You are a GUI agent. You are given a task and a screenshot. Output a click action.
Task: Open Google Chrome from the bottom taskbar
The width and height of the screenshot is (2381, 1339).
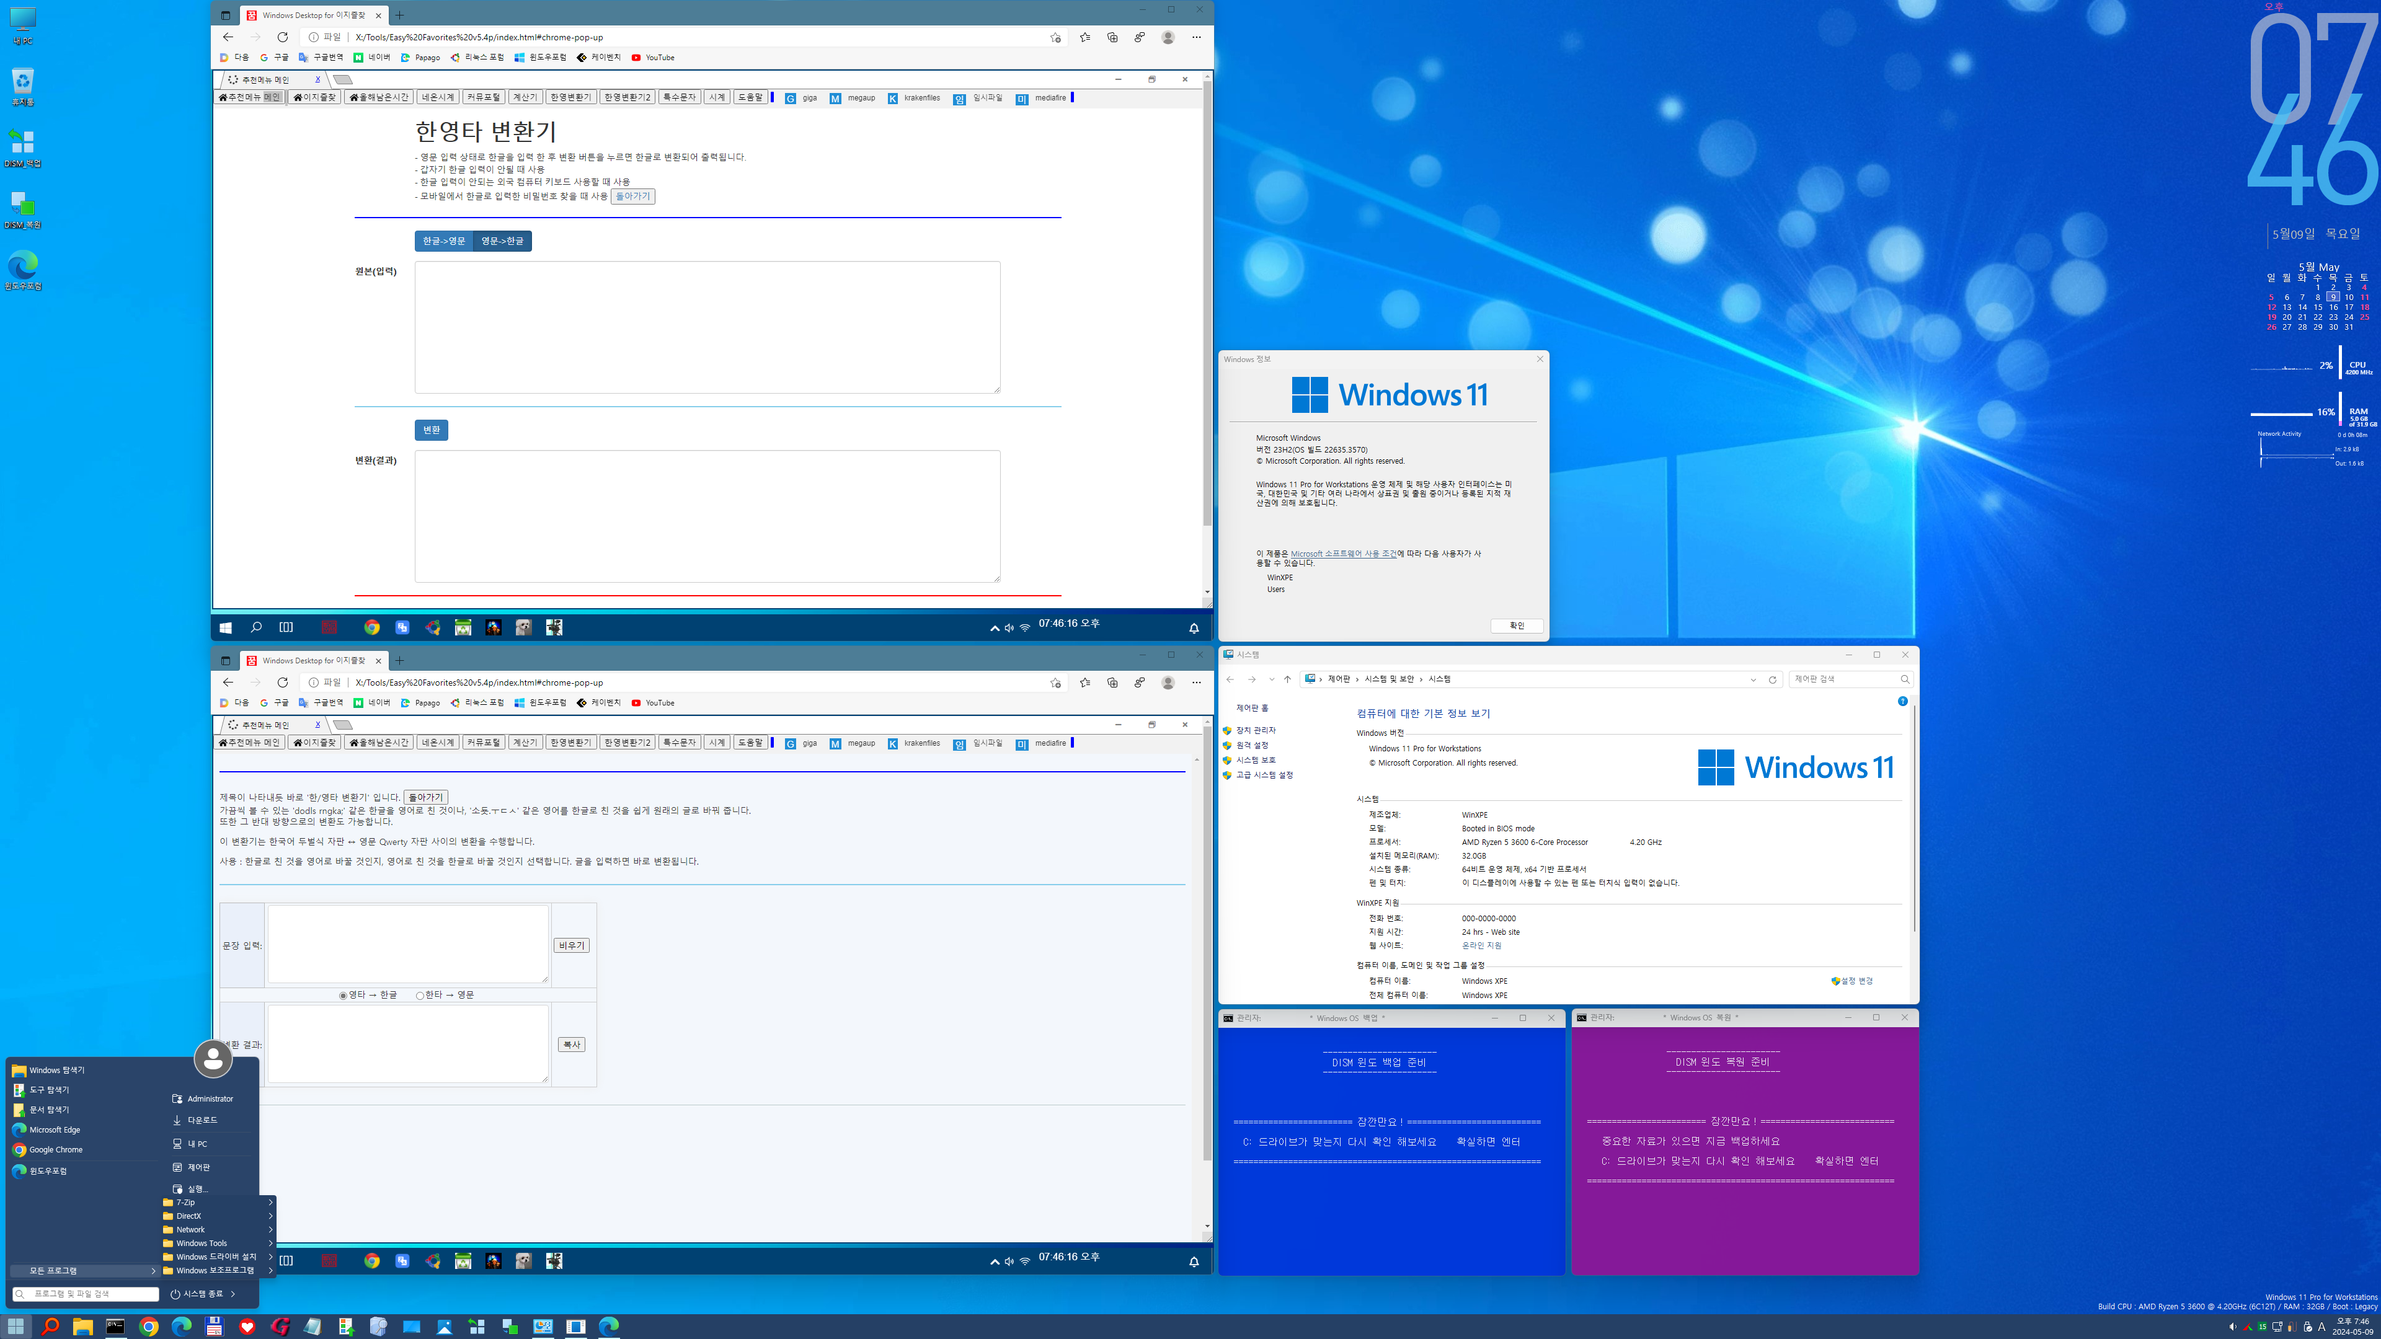point(148,1326)
